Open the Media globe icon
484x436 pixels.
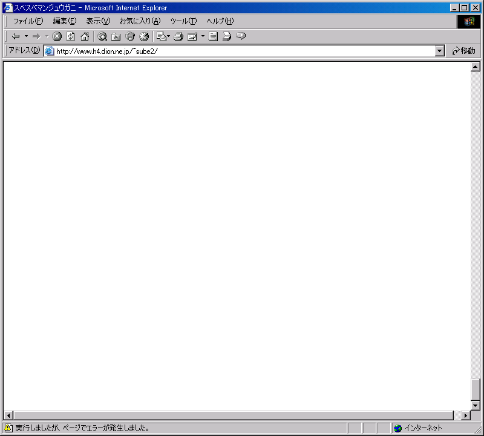click(x=130, y=36)
